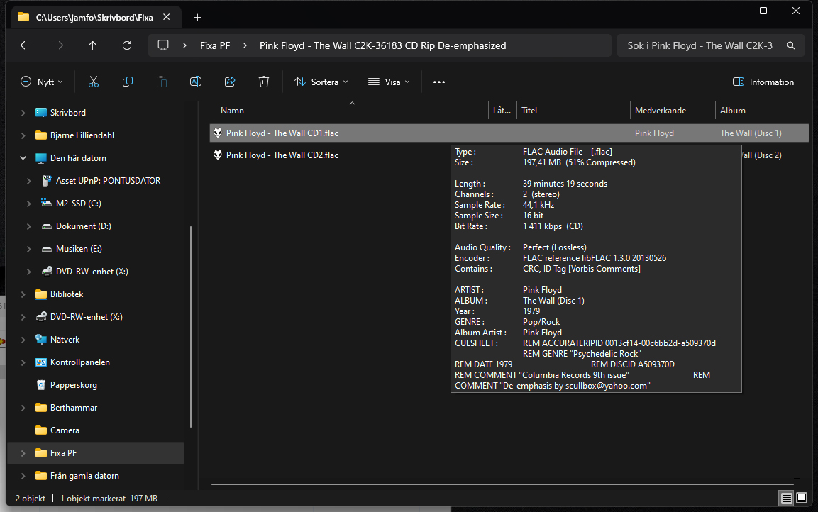
Task: Open the Visa view dropdown
Action: click(x=389, y=82)
